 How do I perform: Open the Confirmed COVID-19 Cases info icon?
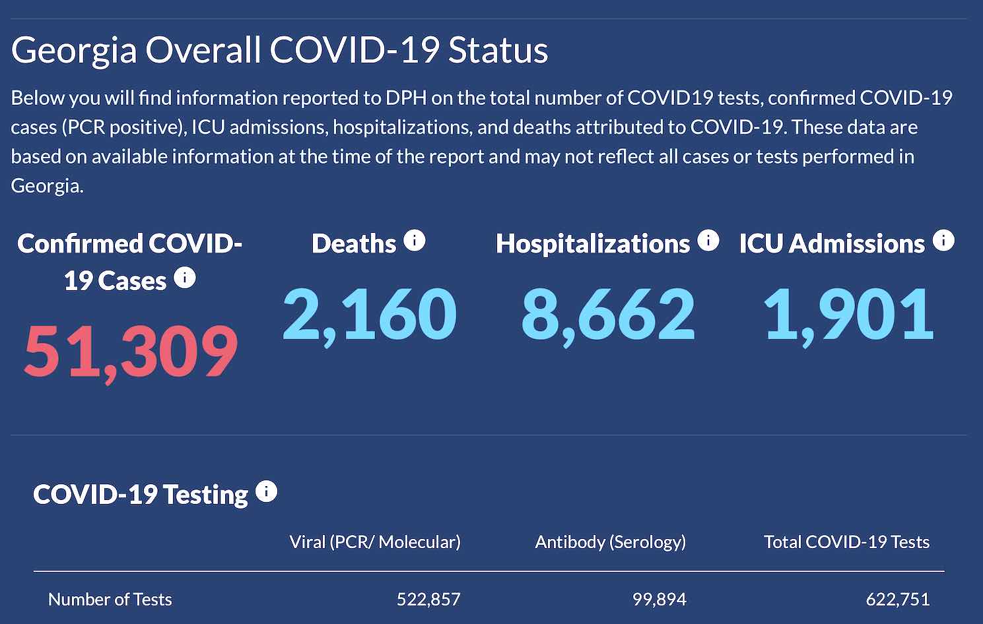pos(185,278)
